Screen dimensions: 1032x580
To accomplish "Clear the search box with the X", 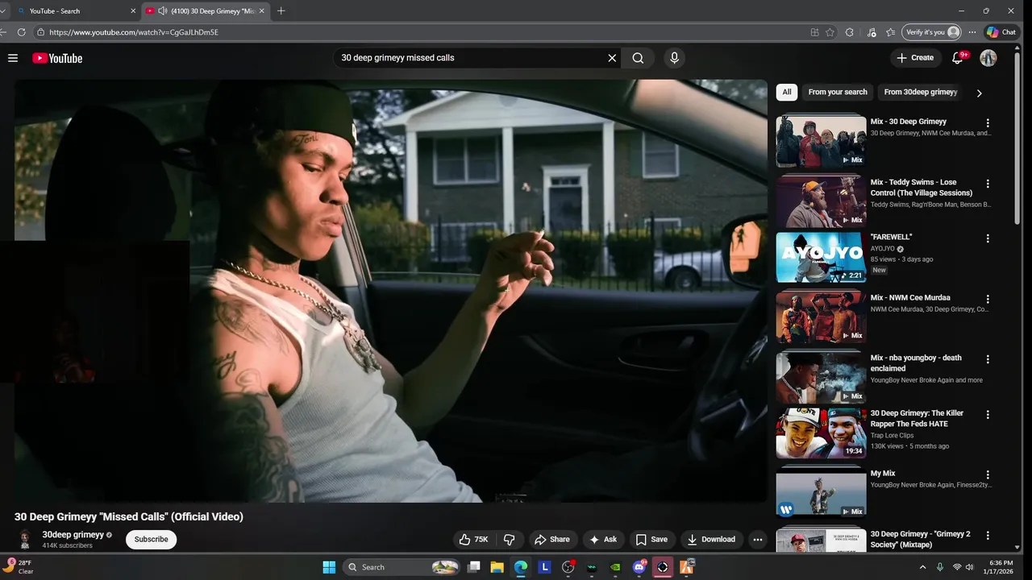I will point(612,58).
